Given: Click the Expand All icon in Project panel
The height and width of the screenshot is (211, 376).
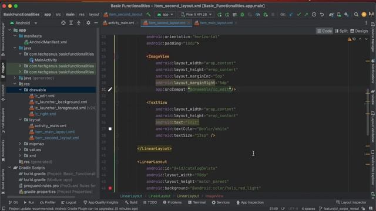Looking at the screenshot, I should pos(71,23).
